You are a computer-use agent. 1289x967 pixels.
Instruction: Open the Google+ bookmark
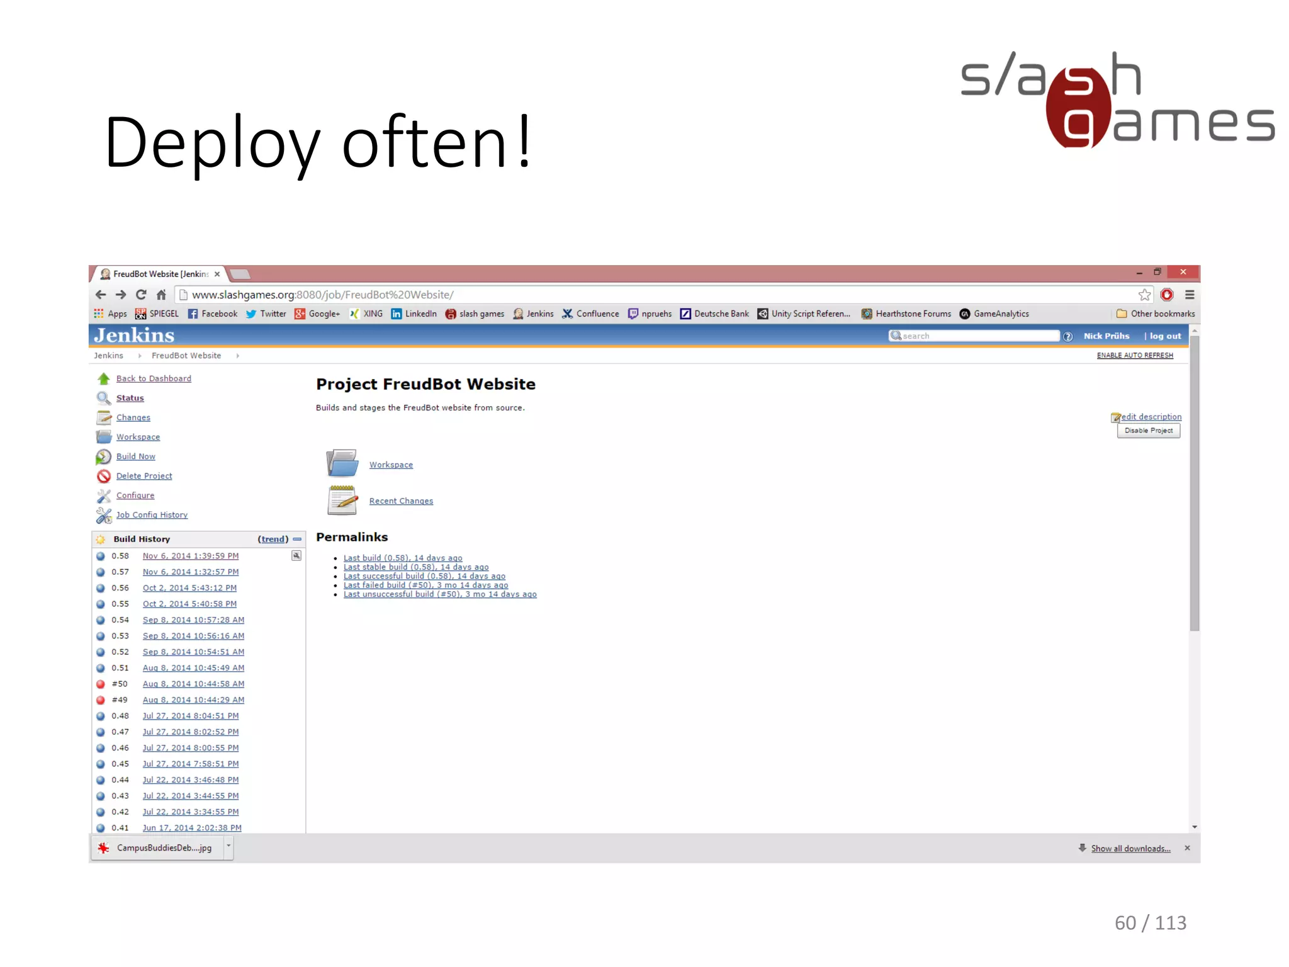[x=317, y=314]
